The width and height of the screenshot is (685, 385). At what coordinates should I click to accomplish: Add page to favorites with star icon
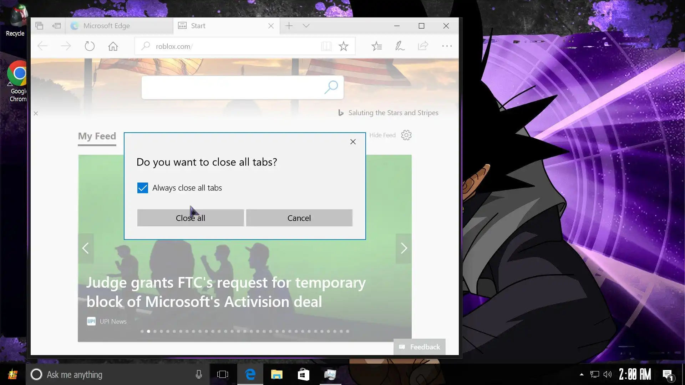tap(344, 46)
